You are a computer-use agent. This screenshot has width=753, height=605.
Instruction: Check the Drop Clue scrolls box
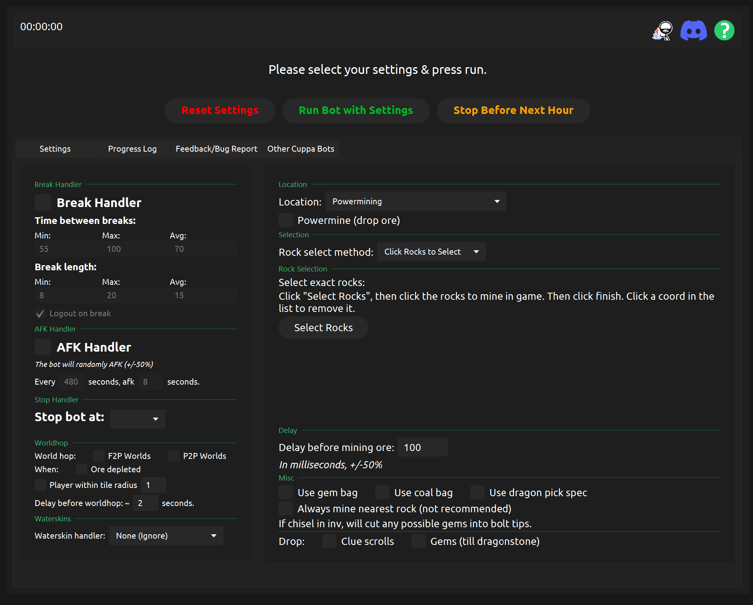pyautogui.click(x=329, y=541)
